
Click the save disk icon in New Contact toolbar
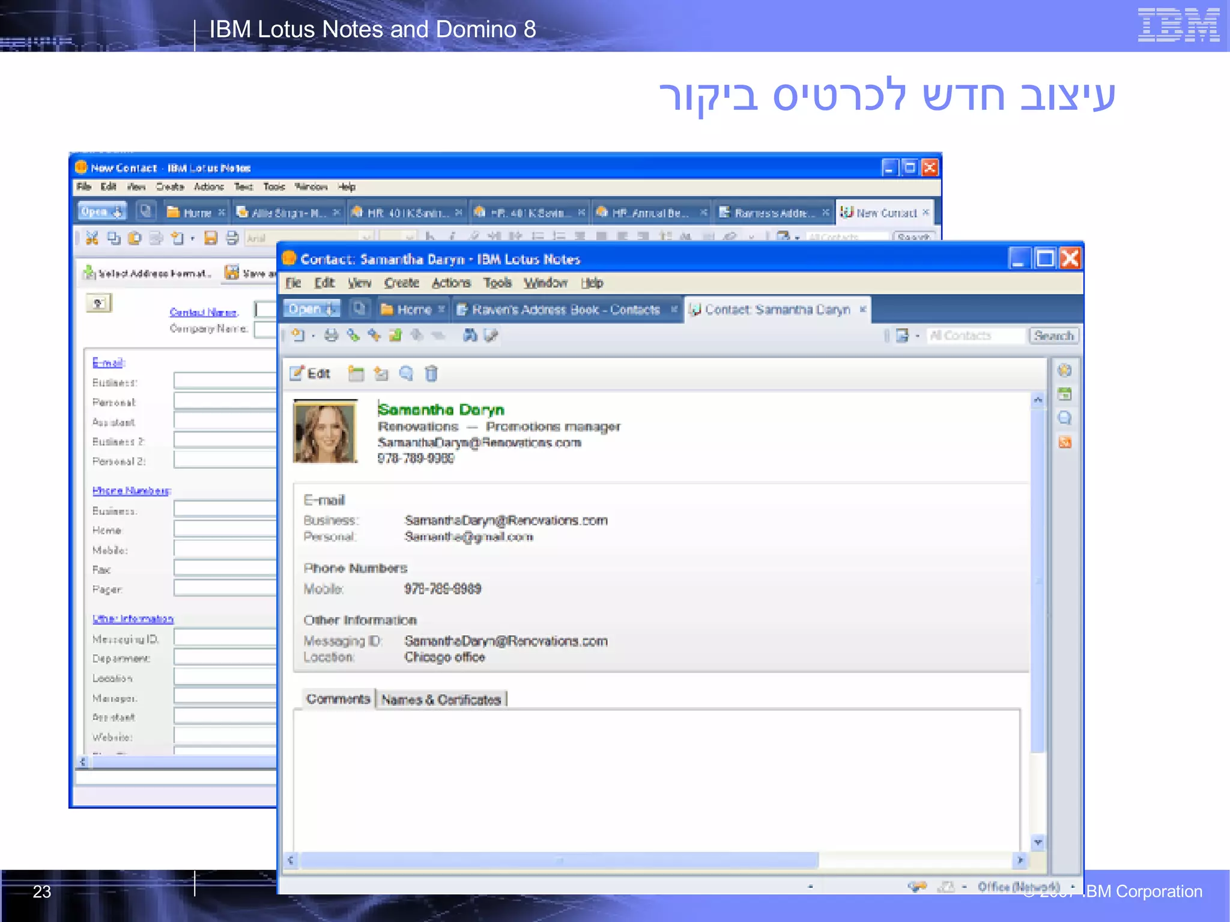210,238
